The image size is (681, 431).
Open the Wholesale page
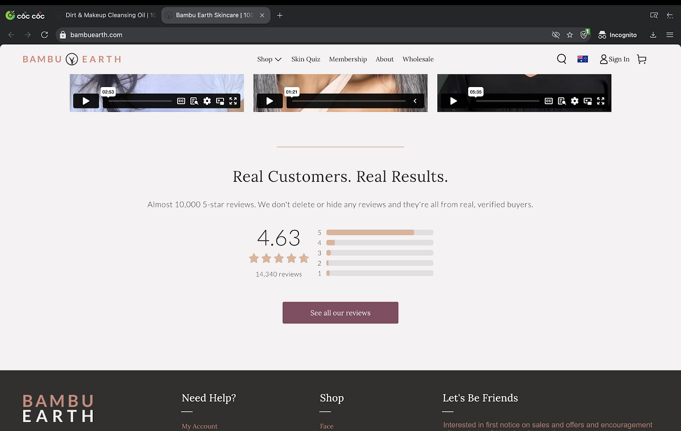tap(418, 59)
